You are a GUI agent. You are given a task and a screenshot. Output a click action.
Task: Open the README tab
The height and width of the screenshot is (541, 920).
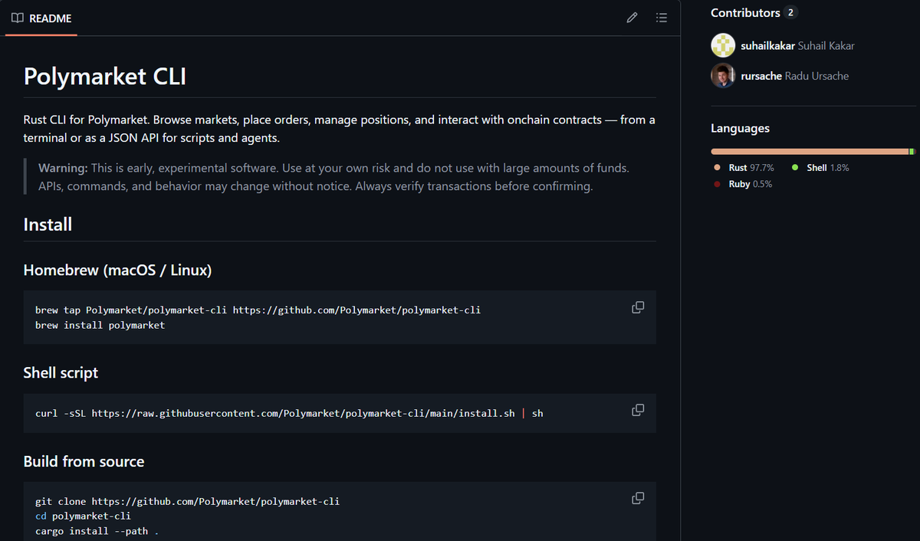[41, 18]
